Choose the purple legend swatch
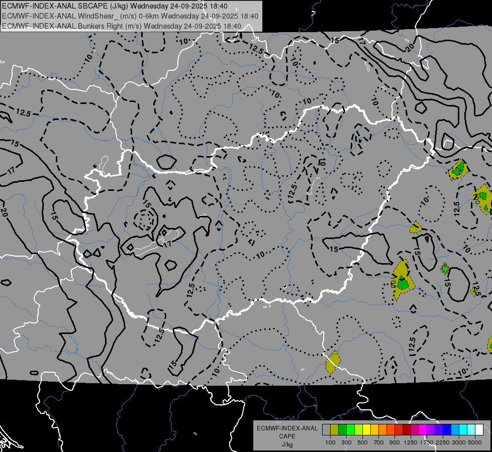This screenshot has height=452, width=492. [431, 429]
